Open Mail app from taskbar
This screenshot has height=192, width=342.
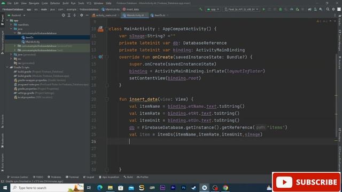131,188
